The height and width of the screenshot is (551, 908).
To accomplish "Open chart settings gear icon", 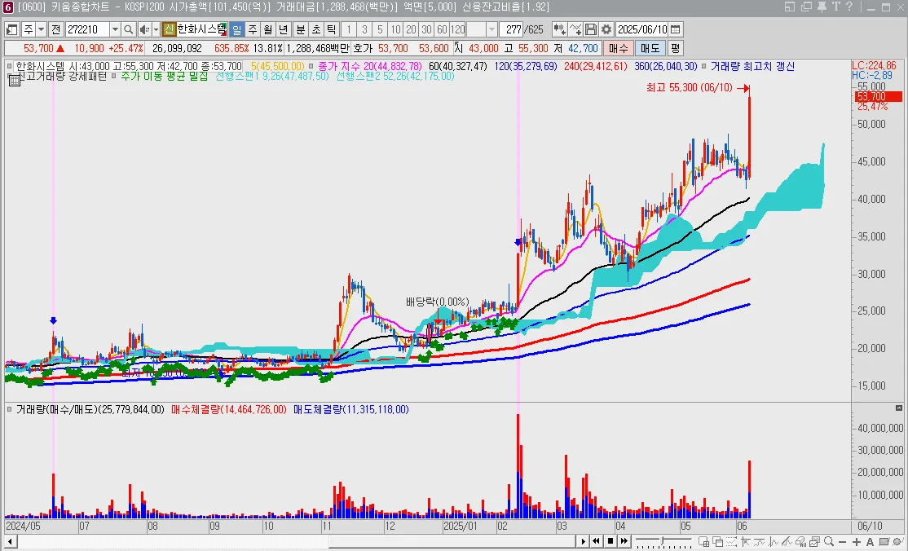I will click(x=606, y=29).
